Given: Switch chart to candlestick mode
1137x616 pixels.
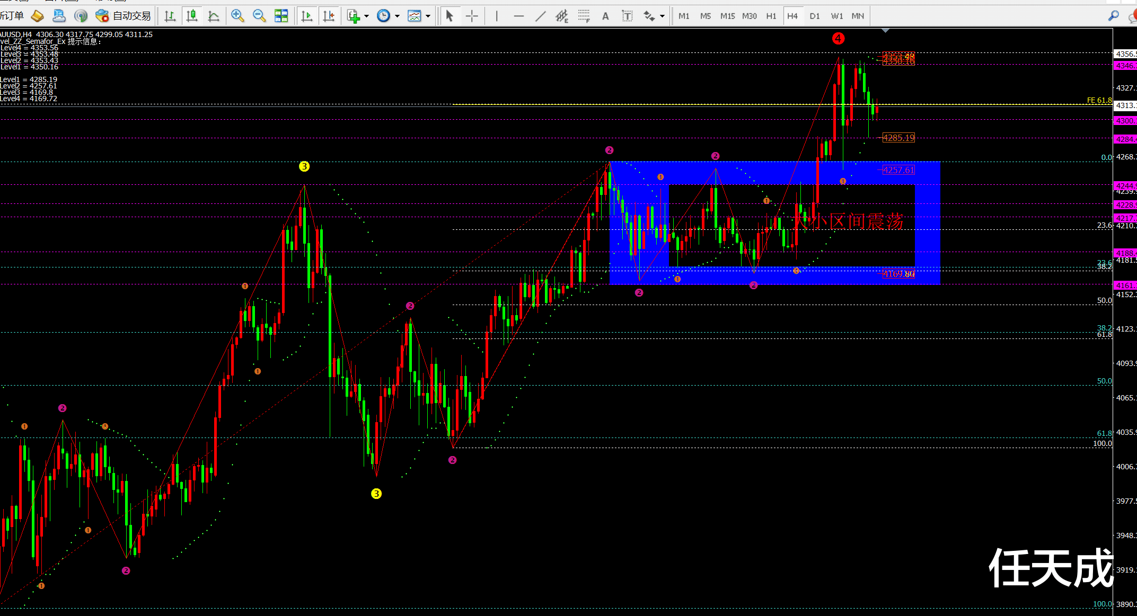Looking at the screenshot, I should [x=192, y=16].
